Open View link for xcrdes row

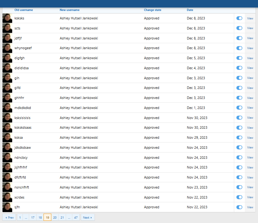[250, 197]
